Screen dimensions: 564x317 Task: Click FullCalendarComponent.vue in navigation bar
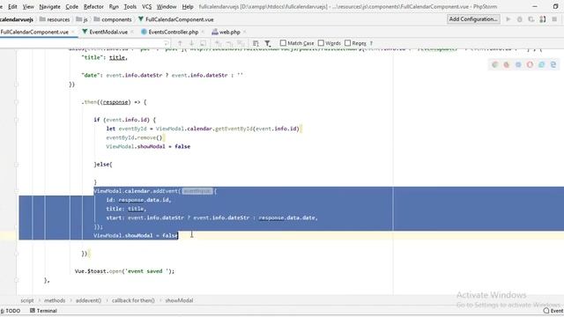tap(176, 19)
